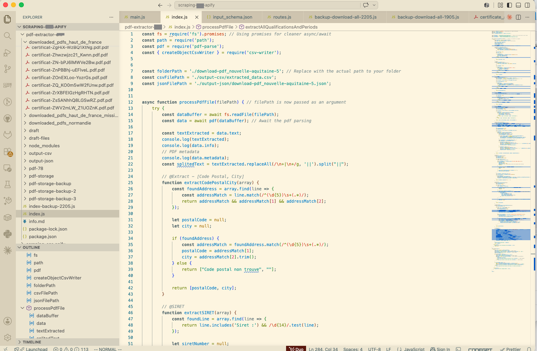Open the Accounts menu icon
Screen dimensions: 537x351
8,321
